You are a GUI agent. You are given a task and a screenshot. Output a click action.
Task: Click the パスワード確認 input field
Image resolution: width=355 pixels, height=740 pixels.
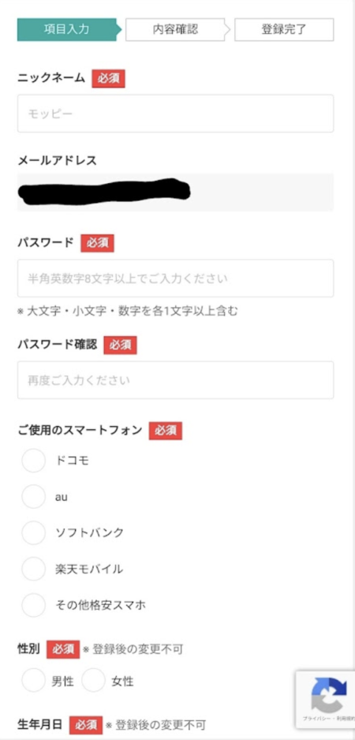[x=176, y=380]
